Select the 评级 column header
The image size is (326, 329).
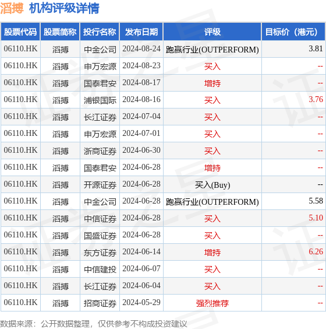212,32
